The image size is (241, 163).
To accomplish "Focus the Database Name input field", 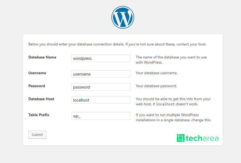I will point(101,58).
